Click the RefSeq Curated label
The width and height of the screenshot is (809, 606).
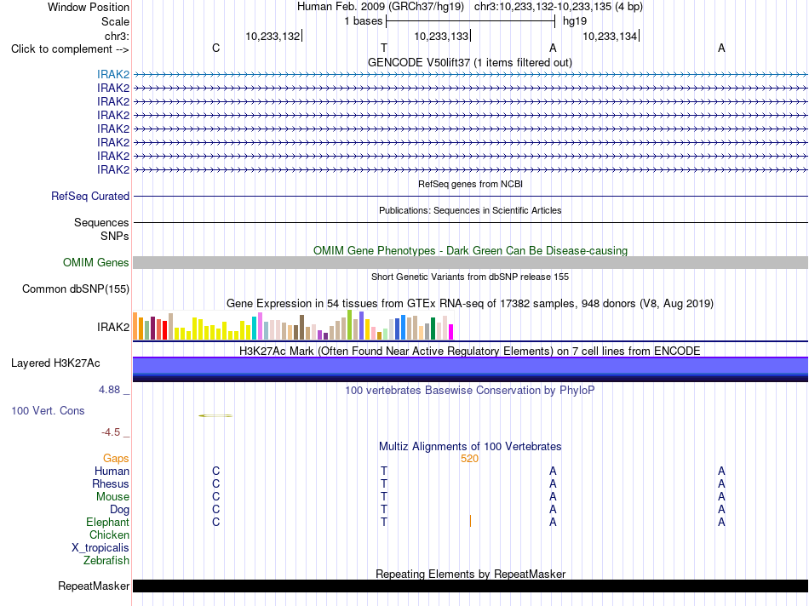point(90,196)
